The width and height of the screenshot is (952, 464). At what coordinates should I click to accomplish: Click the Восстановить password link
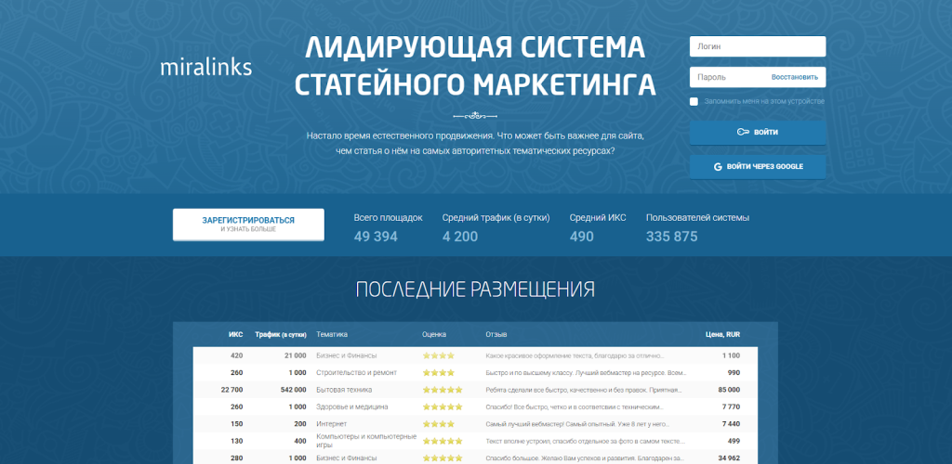[x=794, y=77]
